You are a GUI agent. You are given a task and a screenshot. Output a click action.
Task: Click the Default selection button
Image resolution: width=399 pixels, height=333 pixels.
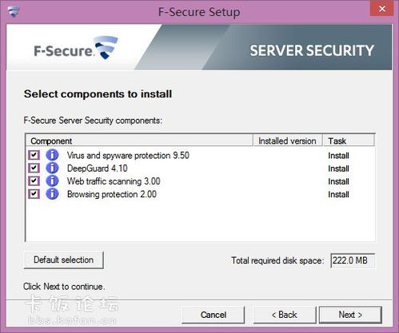click(64, 260)
